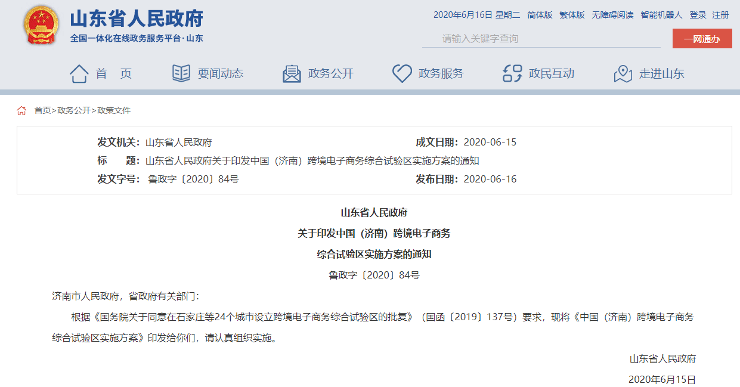Click the heart icon for 政务服务
Screen dimensions: 740x387
click(x=401, y=72)
